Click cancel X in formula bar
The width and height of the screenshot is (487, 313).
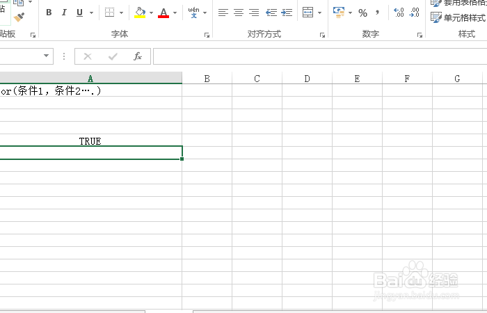(88, 56)
